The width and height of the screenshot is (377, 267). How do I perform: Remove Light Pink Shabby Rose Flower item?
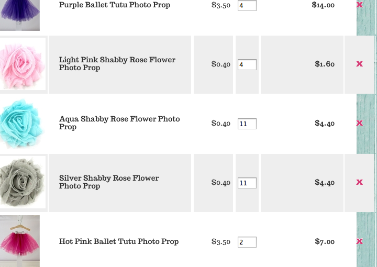(x=359, y=64)
